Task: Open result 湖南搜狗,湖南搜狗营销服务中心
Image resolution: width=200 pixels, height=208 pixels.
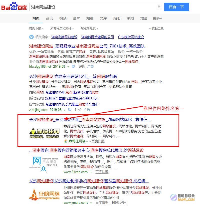Action: (x=86, y=150)
